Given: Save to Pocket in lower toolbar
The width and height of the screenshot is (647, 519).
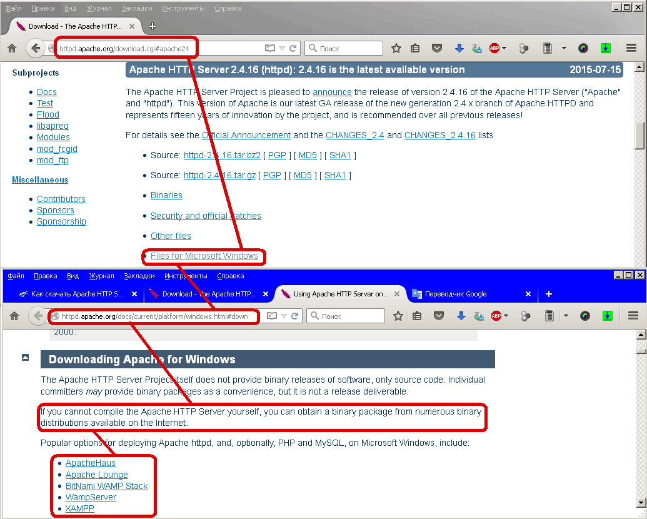Looking at the screenshot, I should pyautogui.click(x=439, y=316).
